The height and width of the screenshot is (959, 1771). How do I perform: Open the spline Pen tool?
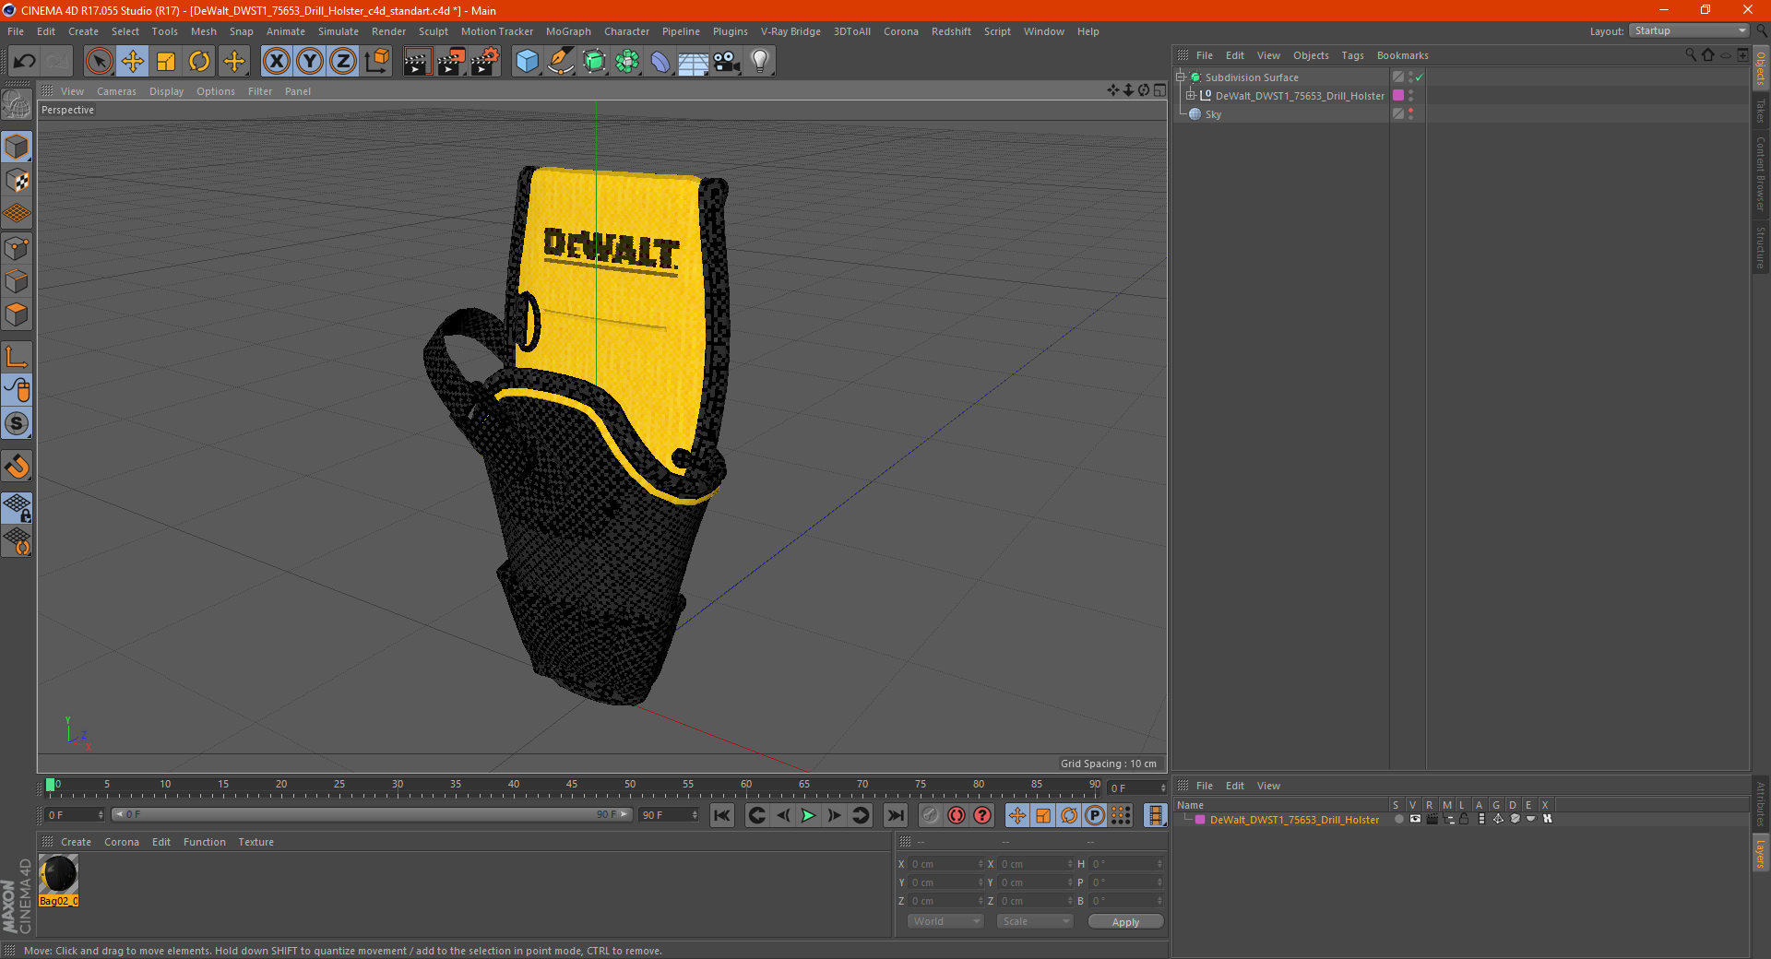560,62
